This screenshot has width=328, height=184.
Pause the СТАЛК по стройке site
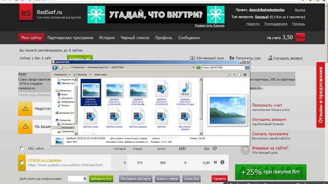coord(215,162)
